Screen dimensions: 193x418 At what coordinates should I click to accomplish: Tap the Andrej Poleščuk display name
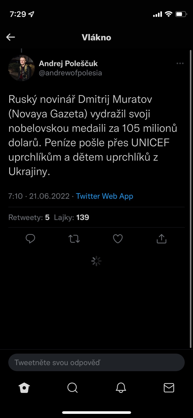[x=68, y=63]
